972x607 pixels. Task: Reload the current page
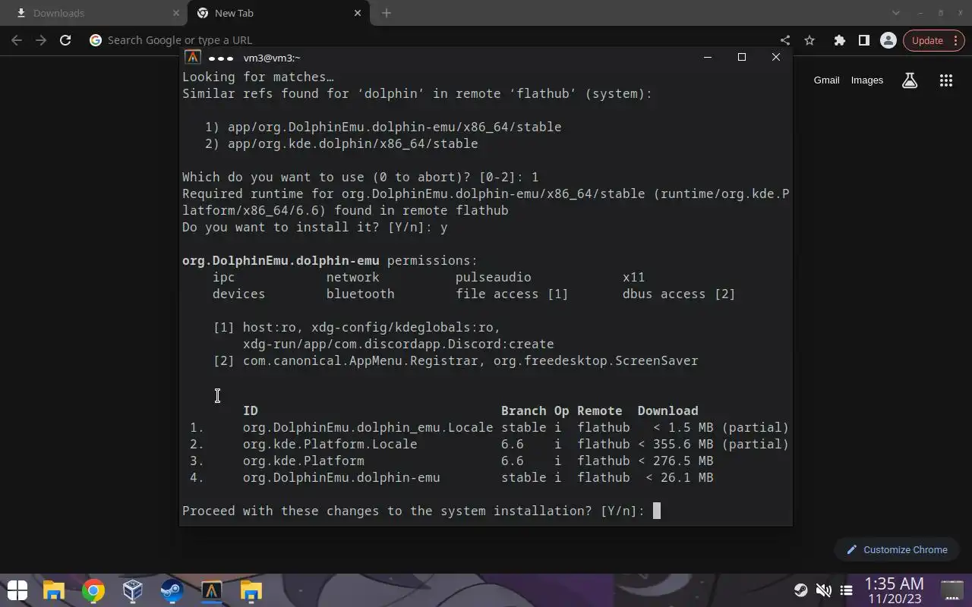pos(65,40)
